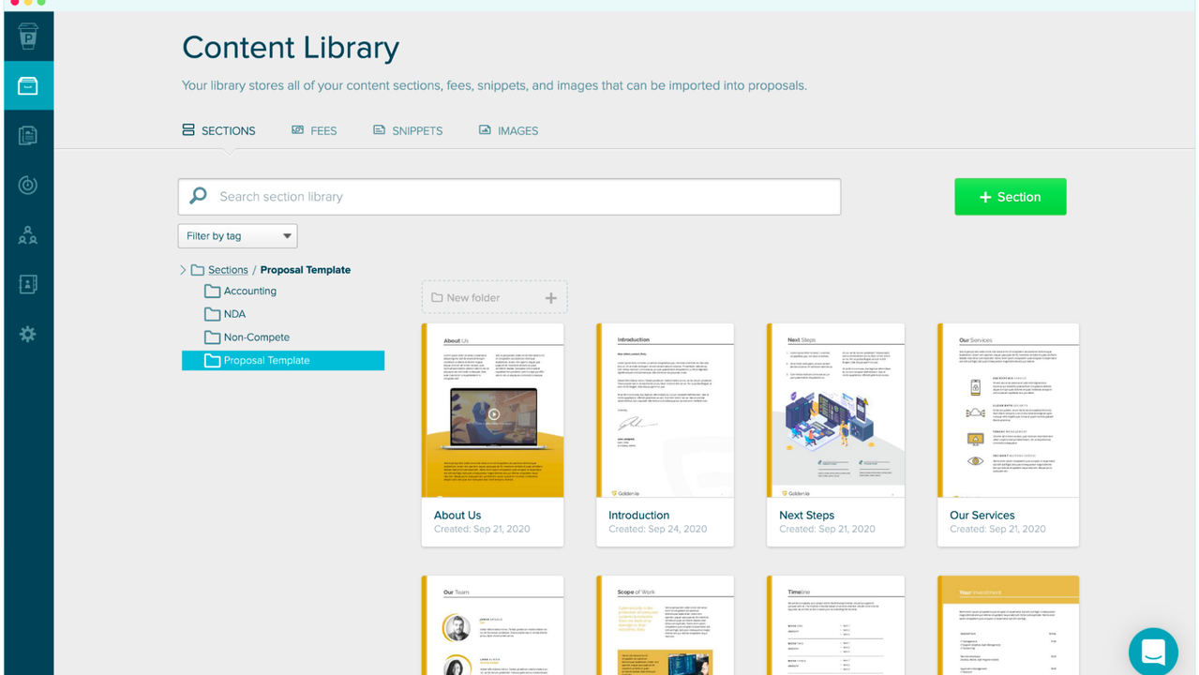Click the Proposify logo icon
The height and width of the screenshot is (675, 1199).
click(28, 36)
